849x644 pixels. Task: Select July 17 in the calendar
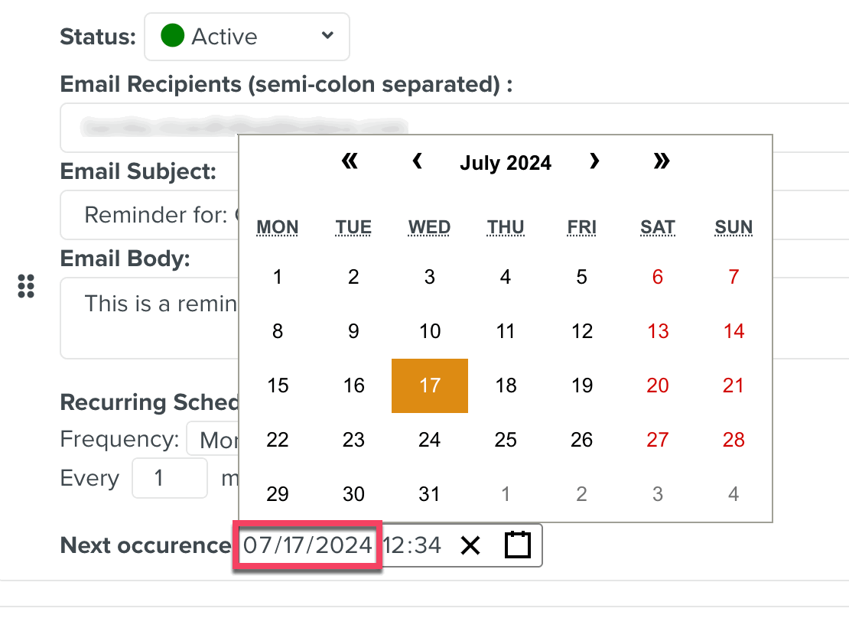(429, 385)
